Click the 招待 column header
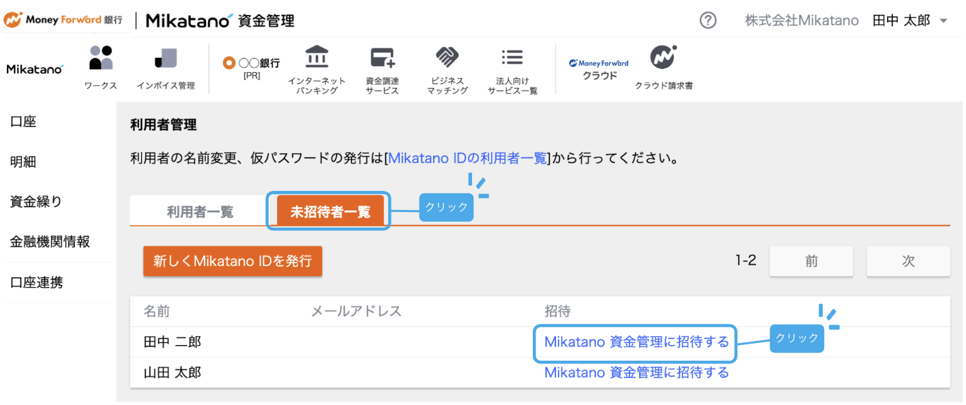Screen dimensions: 966x405 tap(557, 312)
